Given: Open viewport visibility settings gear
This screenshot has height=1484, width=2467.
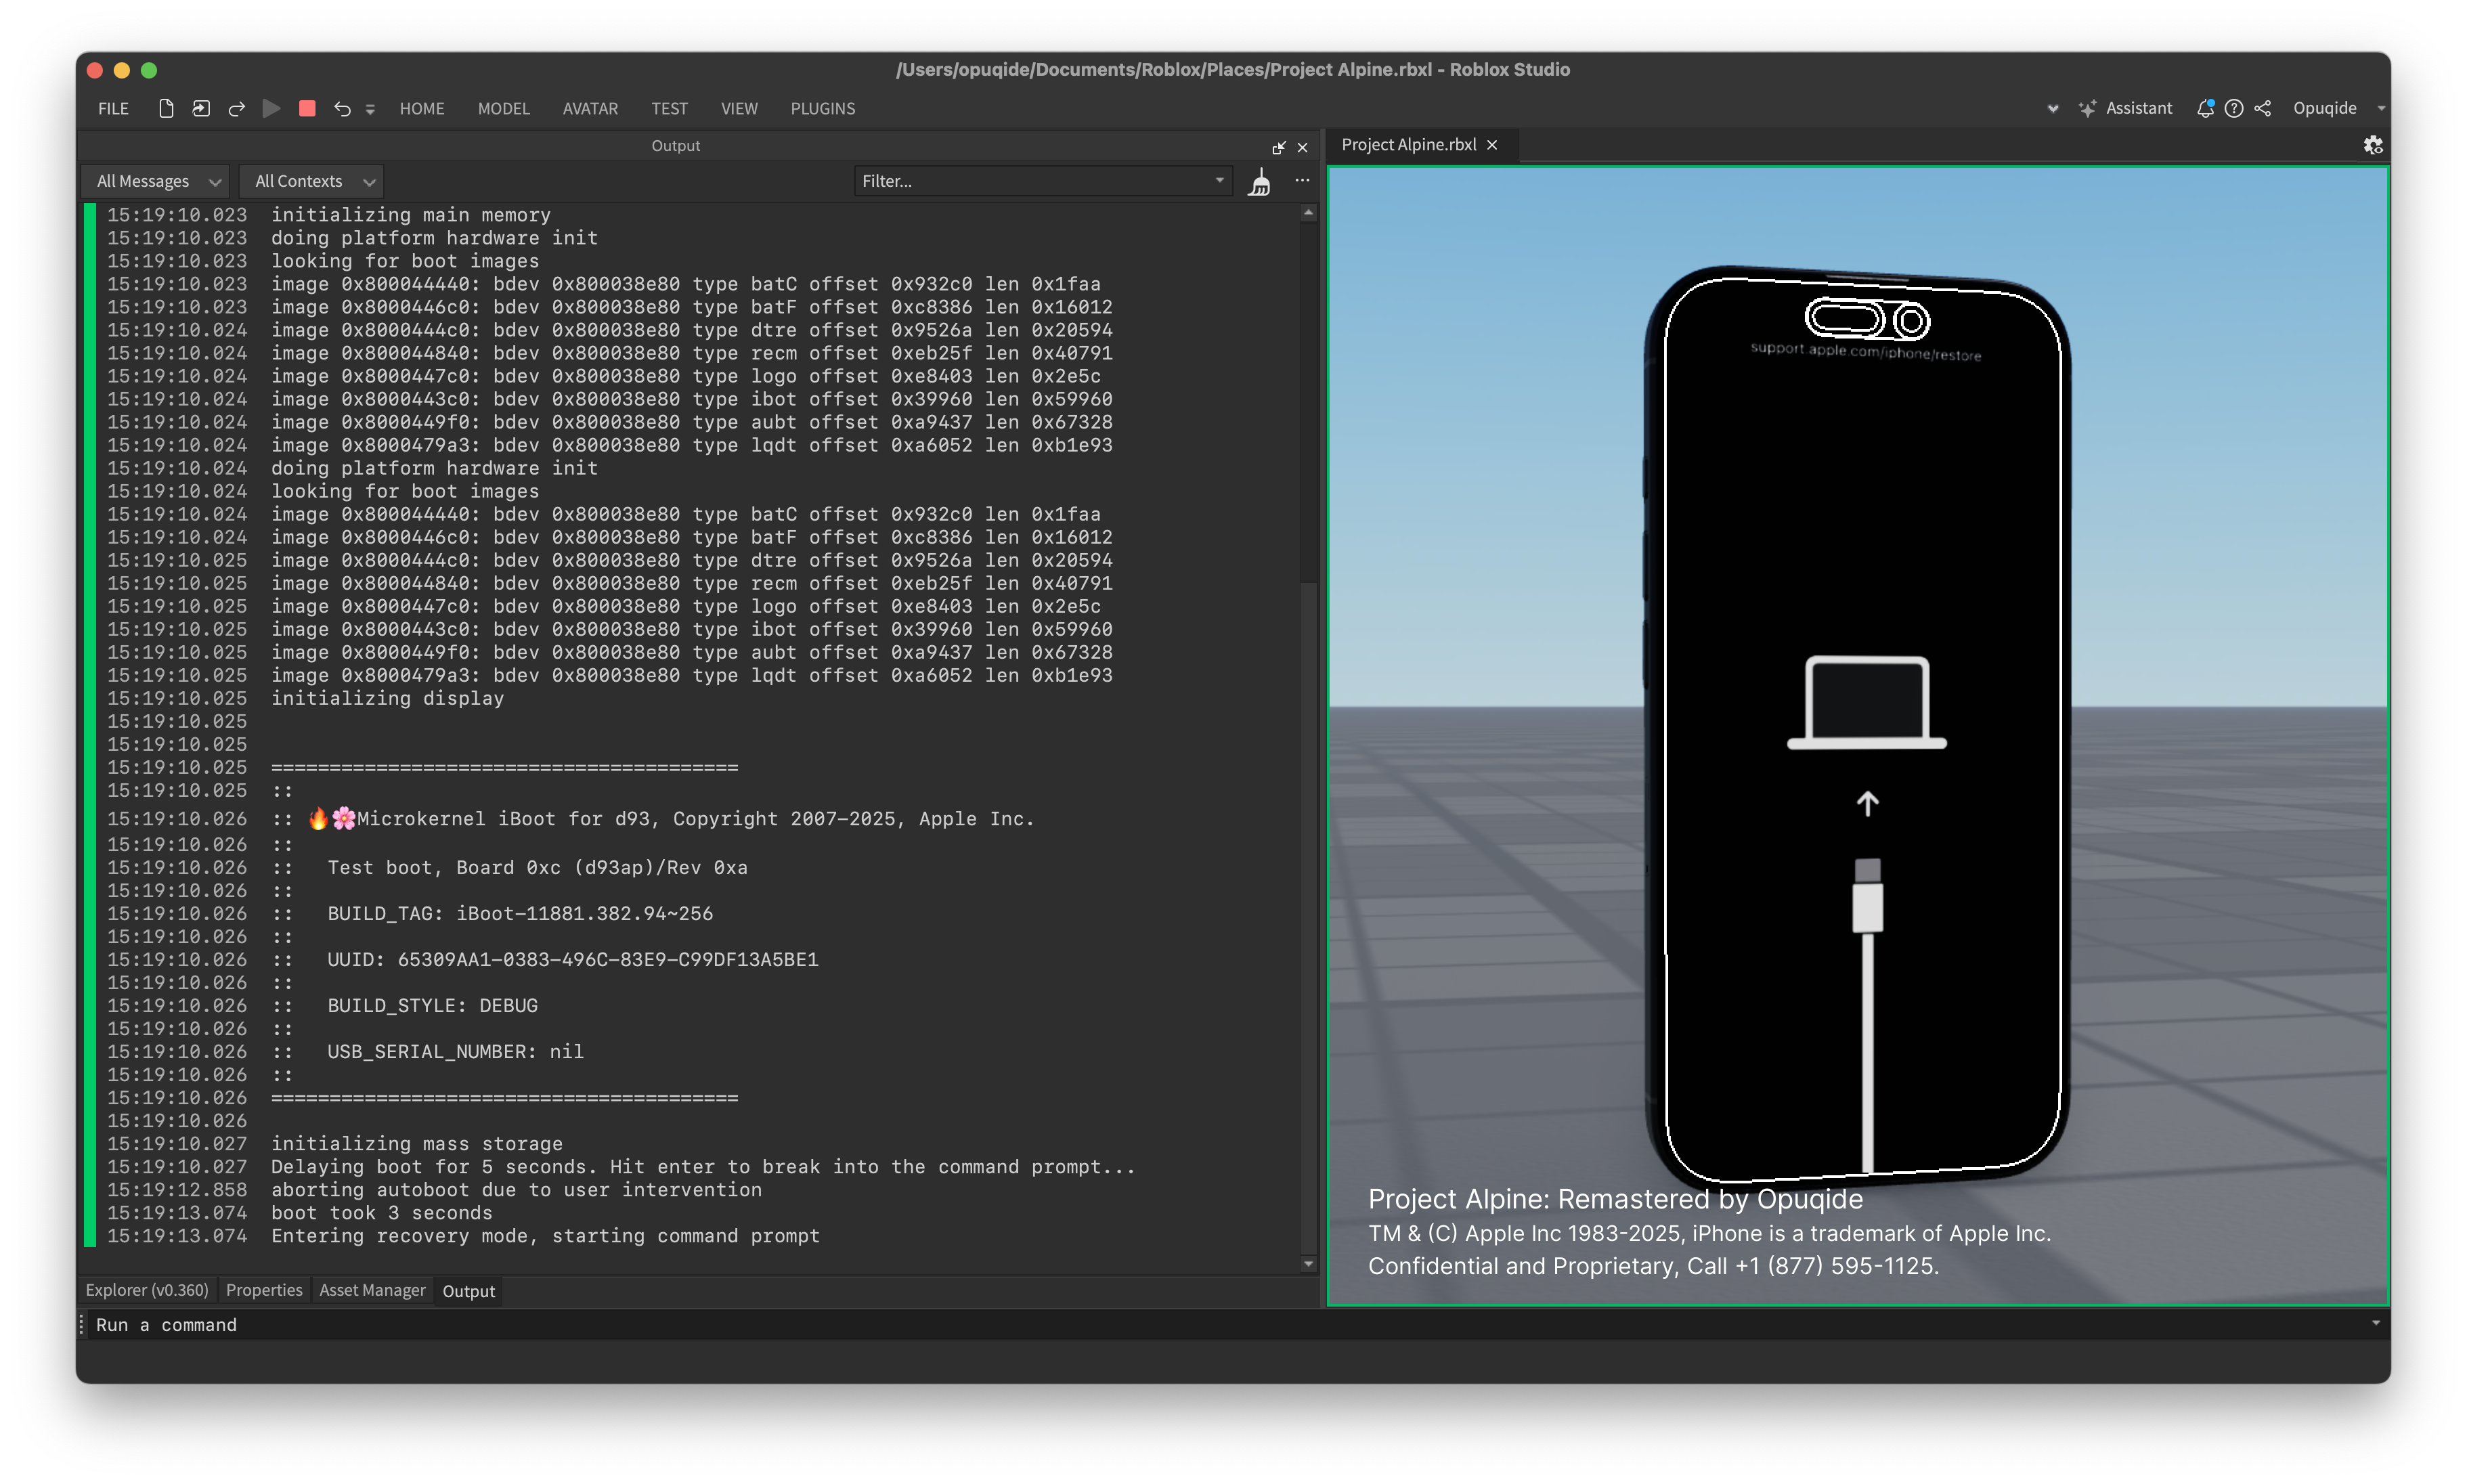Looking at the screenshot, I should [2373, 145].
